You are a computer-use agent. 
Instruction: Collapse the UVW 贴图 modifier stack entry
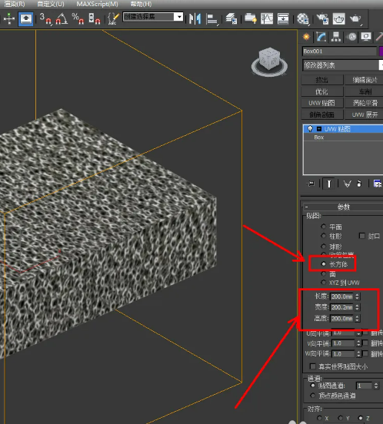319,129
